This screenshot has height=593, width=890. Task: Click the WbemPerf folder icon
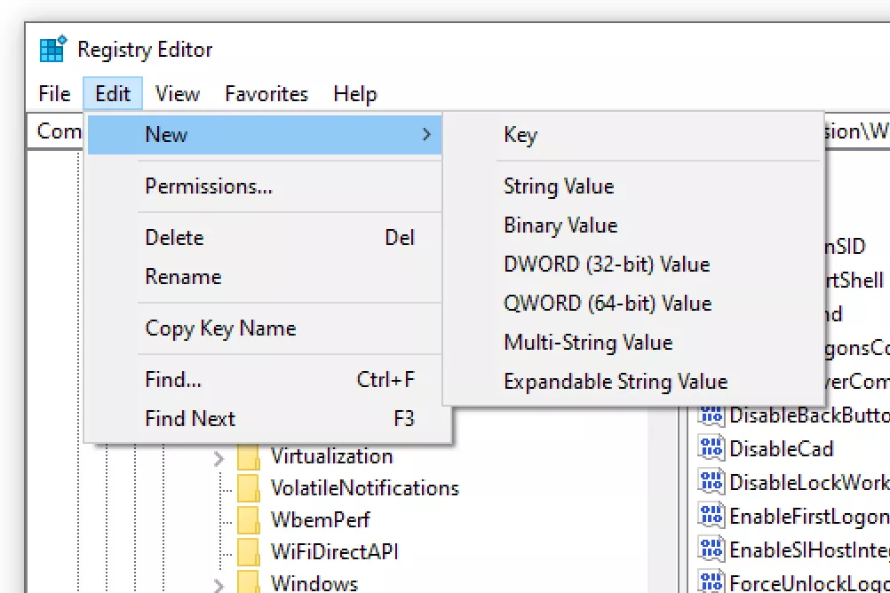pos(248,520)
